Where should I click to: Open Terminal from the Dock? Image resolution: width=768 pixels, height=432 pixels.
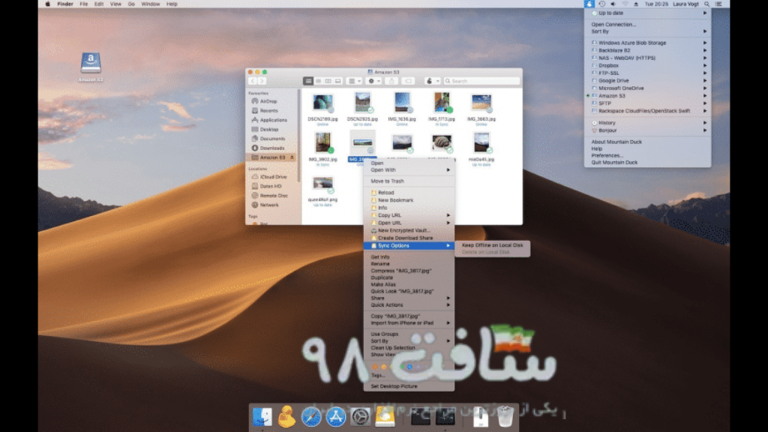pyautogui.click(x=420, y=417)
